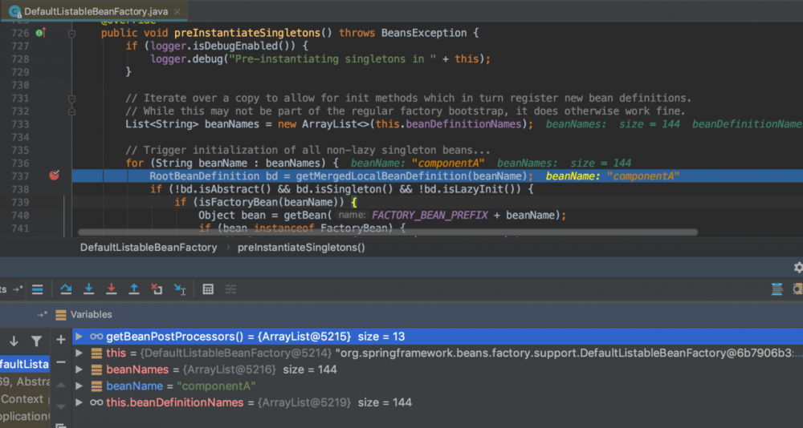Screen dimensions: 803x428
Task: Click the red Force Step Into icon
Action: tap(111, 289)
